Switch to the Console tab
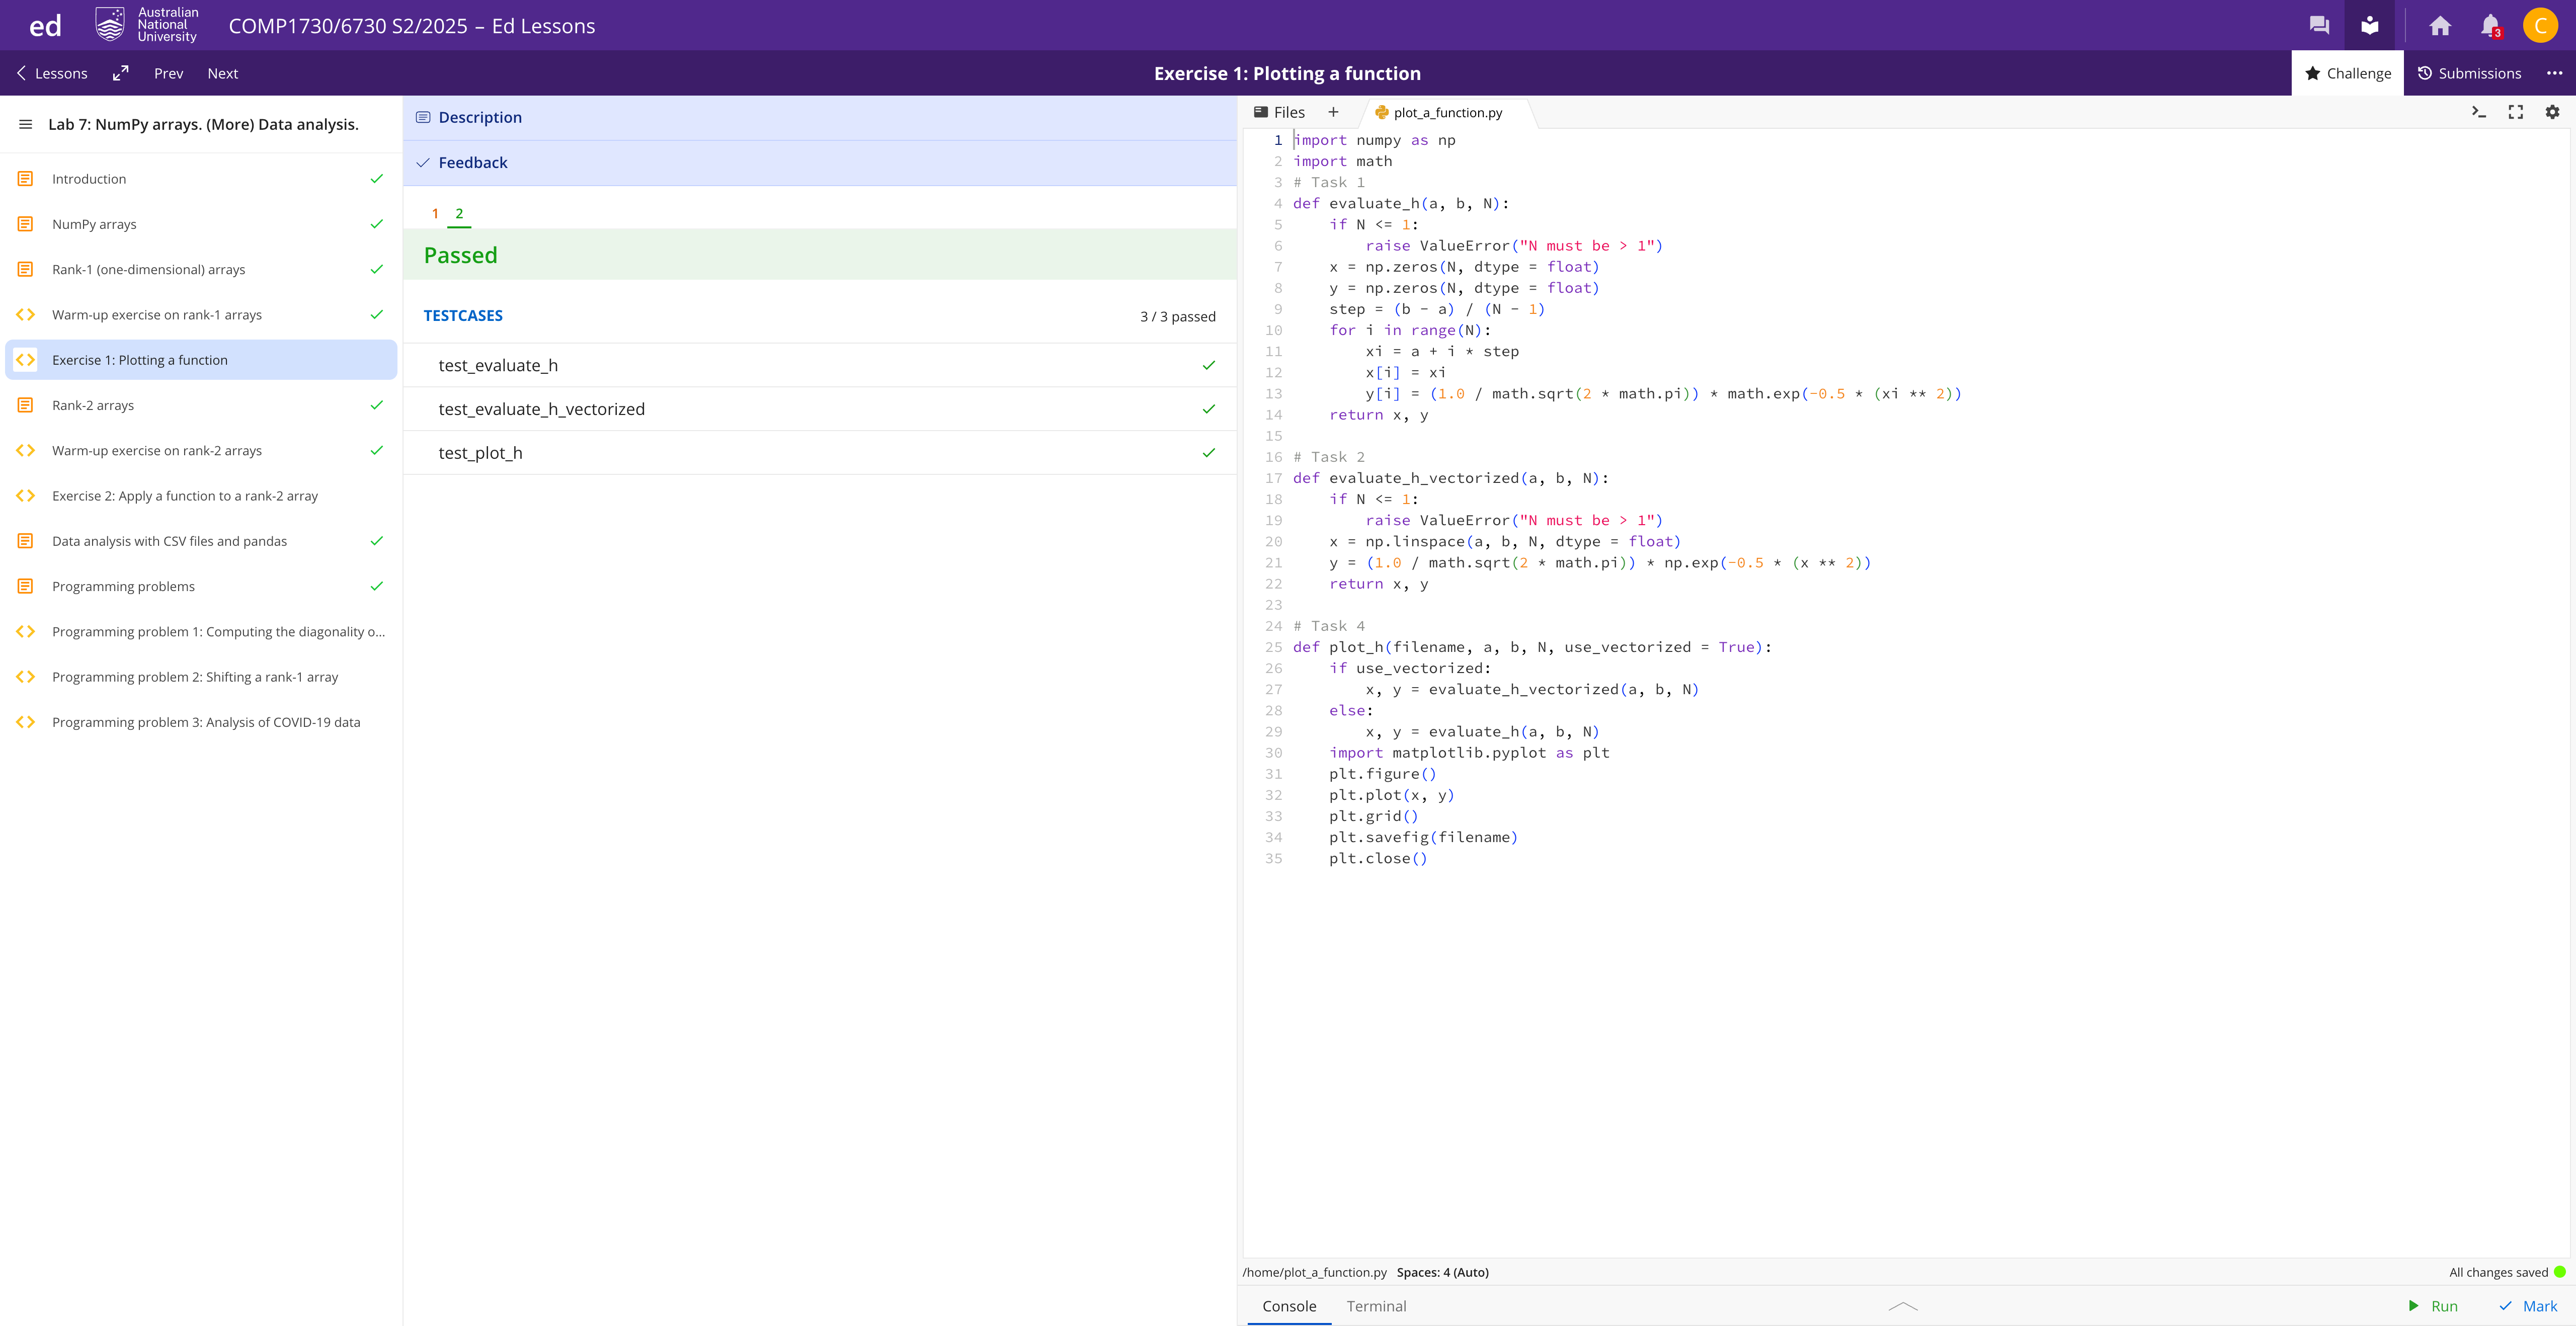This screenshot has width=2576, height=1326. pos(1289,1306)
